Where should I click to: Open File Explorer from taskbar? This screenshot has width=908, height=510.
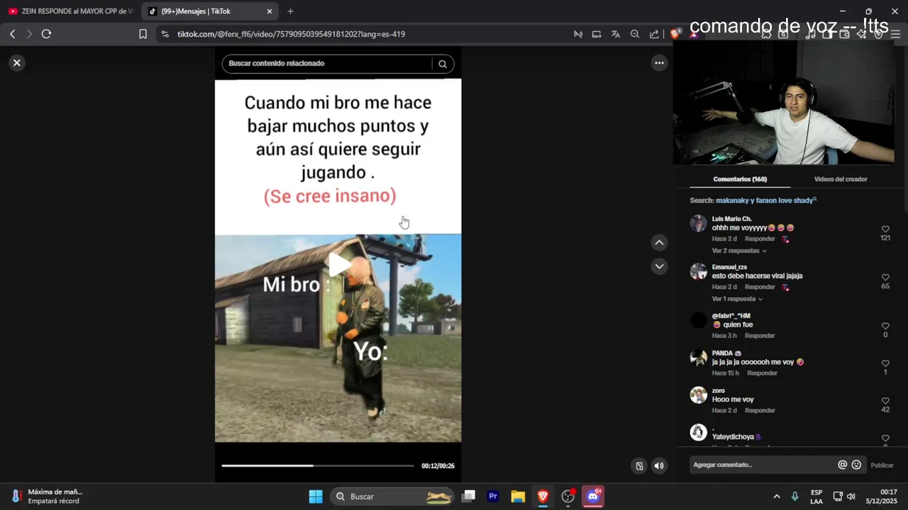coord(518,497)
